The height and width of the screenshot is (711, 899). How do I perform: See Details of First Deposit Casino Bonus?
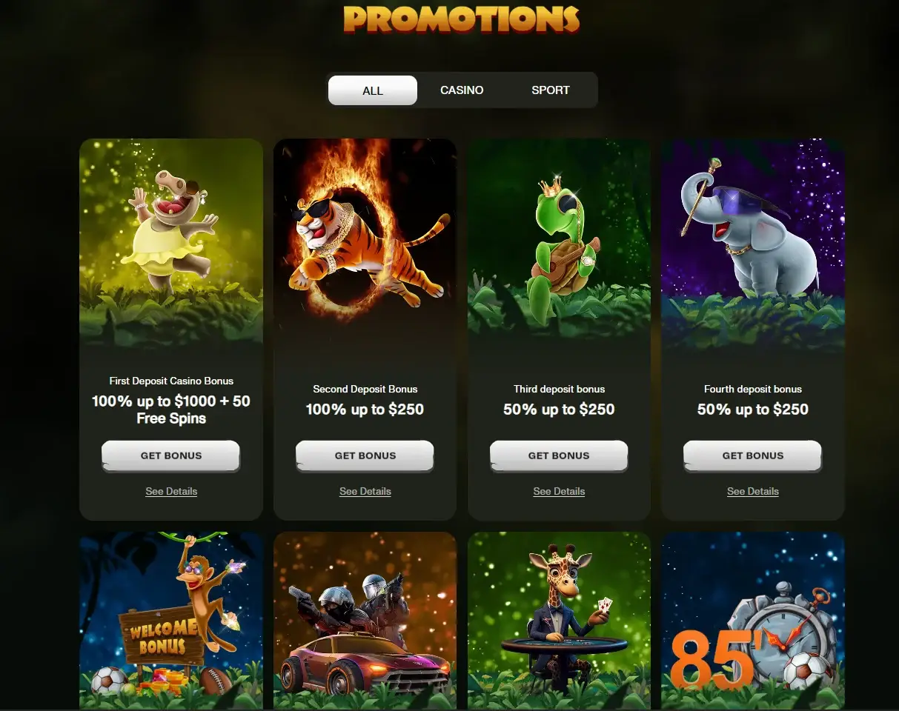coord(171,491)
